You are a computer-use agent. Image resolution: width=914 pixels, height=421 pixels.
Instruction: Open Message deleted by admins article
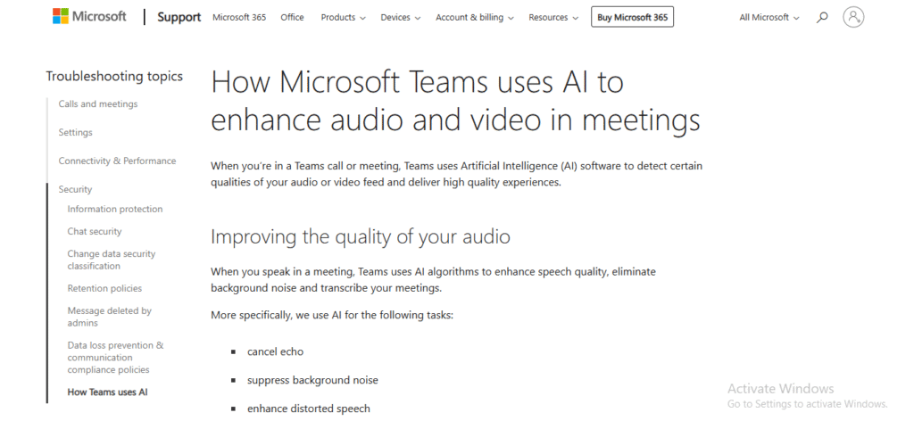tap(110, 317)
